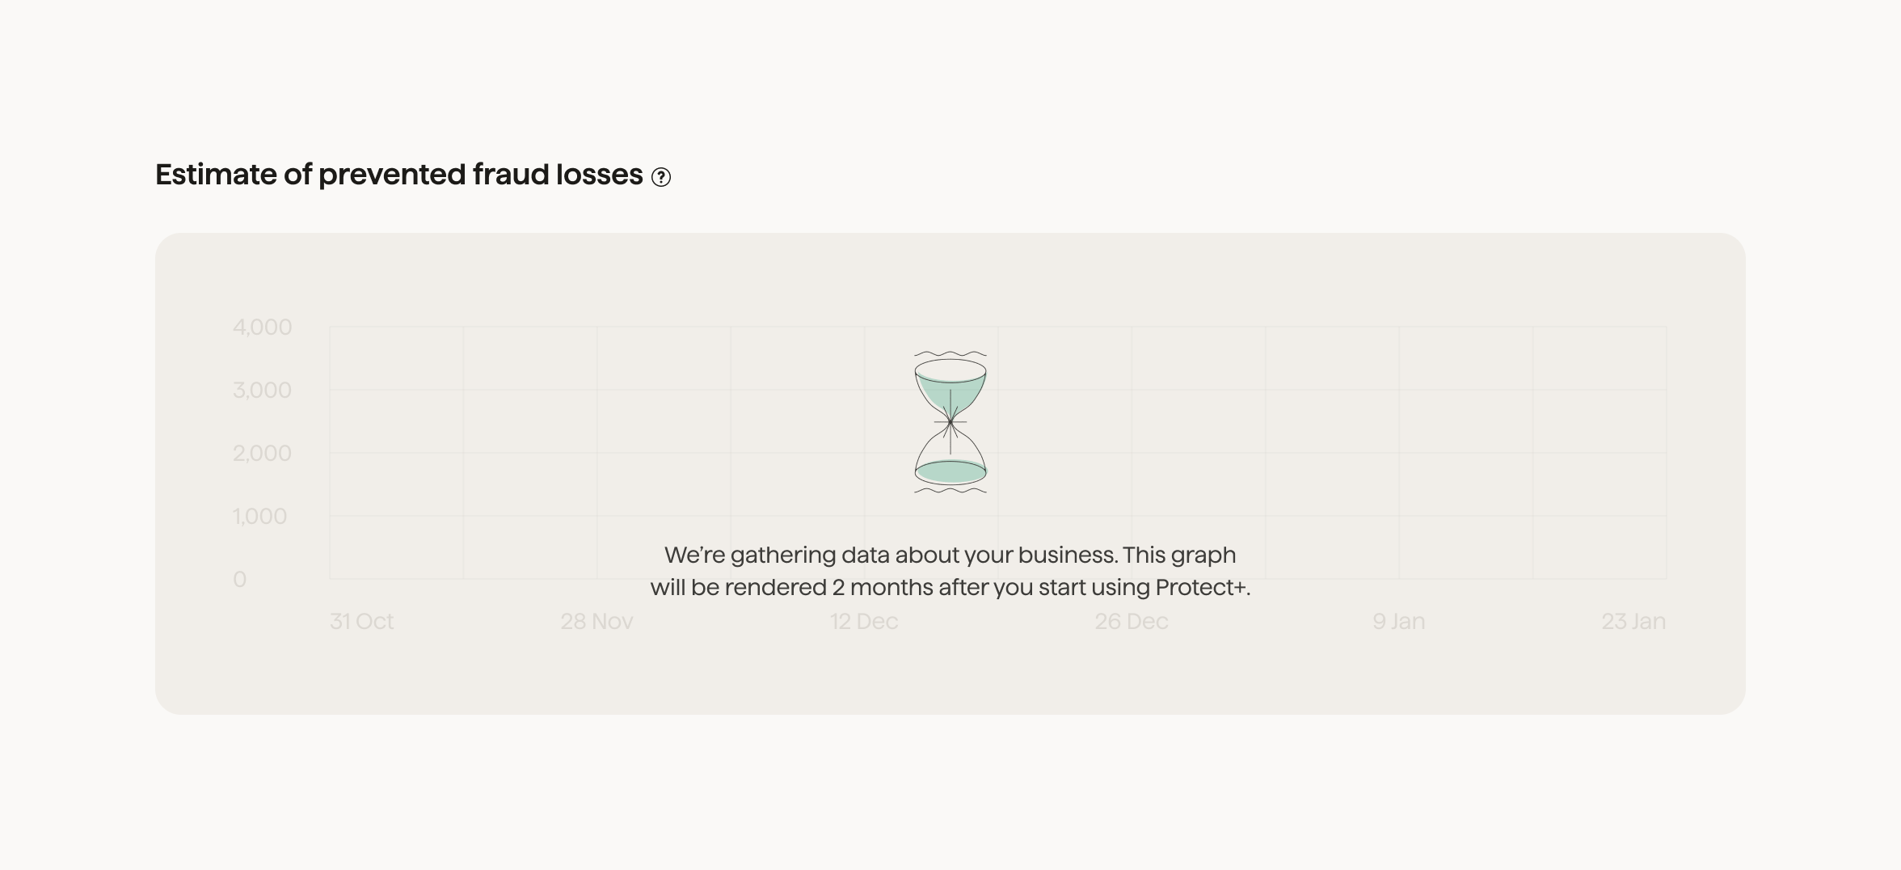This screenshot has height=870, width=1901.
Task: Click the hourglass illustration
Action: [x=950, y=420]
